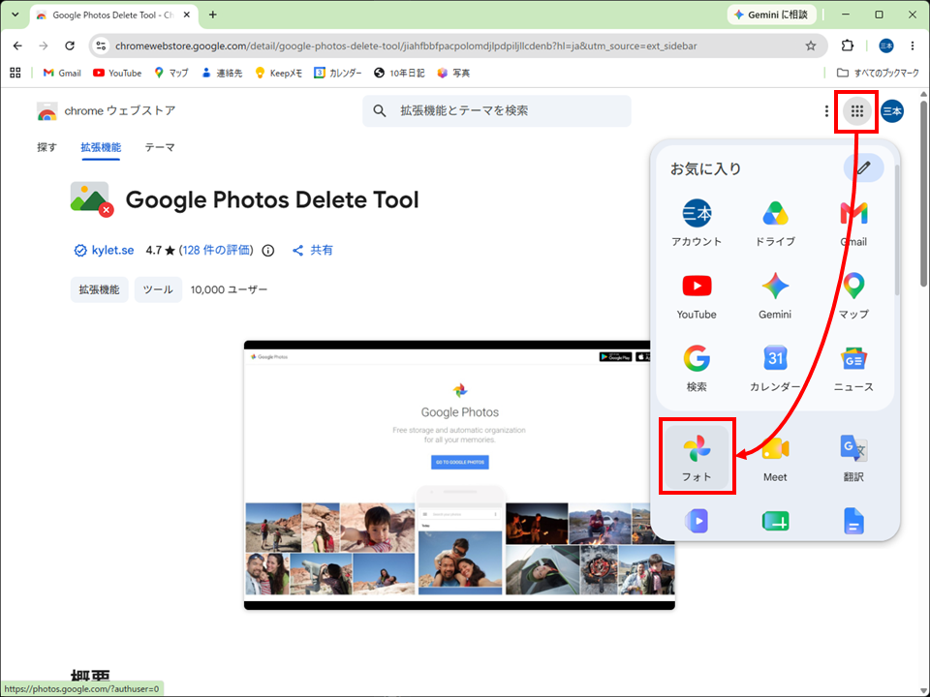930x697 pixels.
Task: Reload the current page
Action: click(70, 45)
